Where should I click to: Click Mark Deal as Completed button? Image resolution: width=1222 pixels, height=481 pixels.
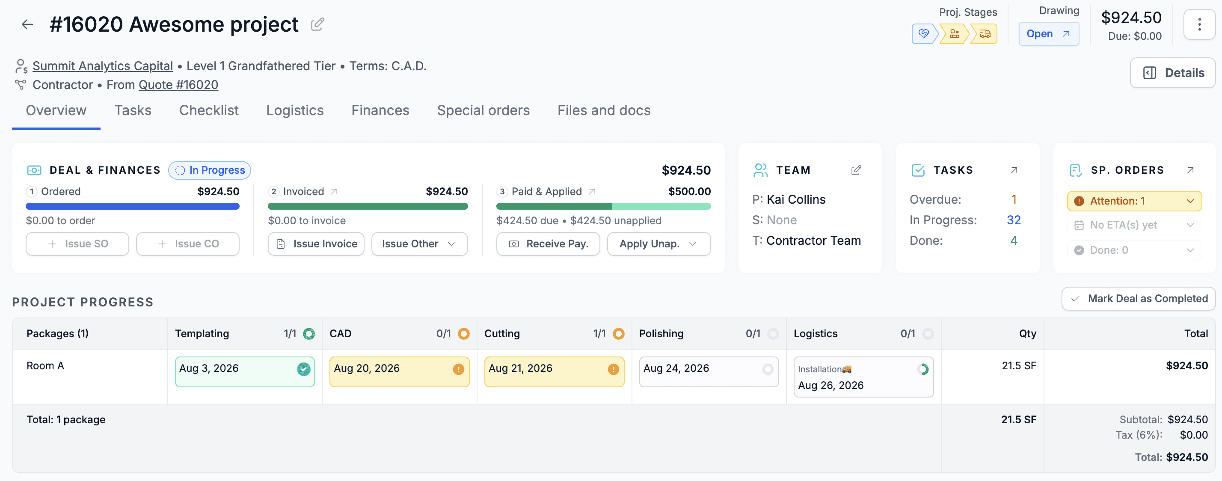pos(1139,298)
